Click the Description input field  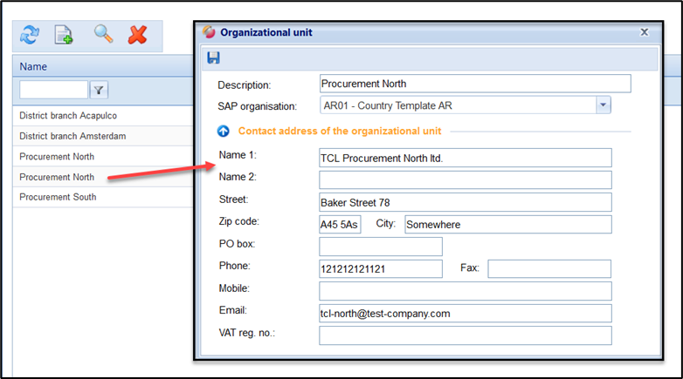click(474, 84)
